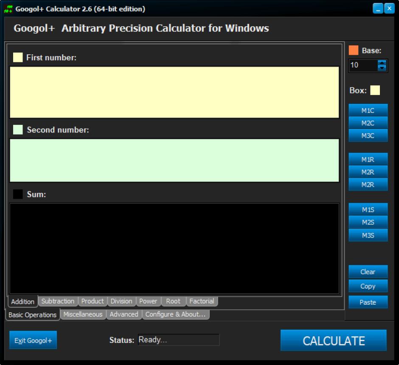Click the M1R memory recall button

[368, 160]
